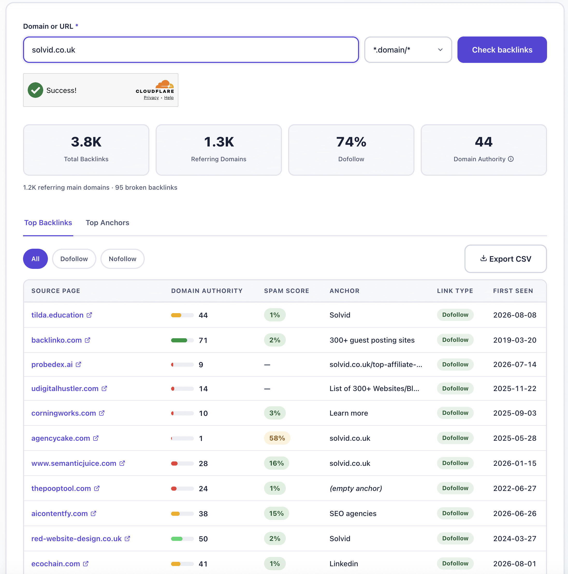568x574 pixels.
Task: Click the '(empty anchor)' cell
Action: point(356,488)
